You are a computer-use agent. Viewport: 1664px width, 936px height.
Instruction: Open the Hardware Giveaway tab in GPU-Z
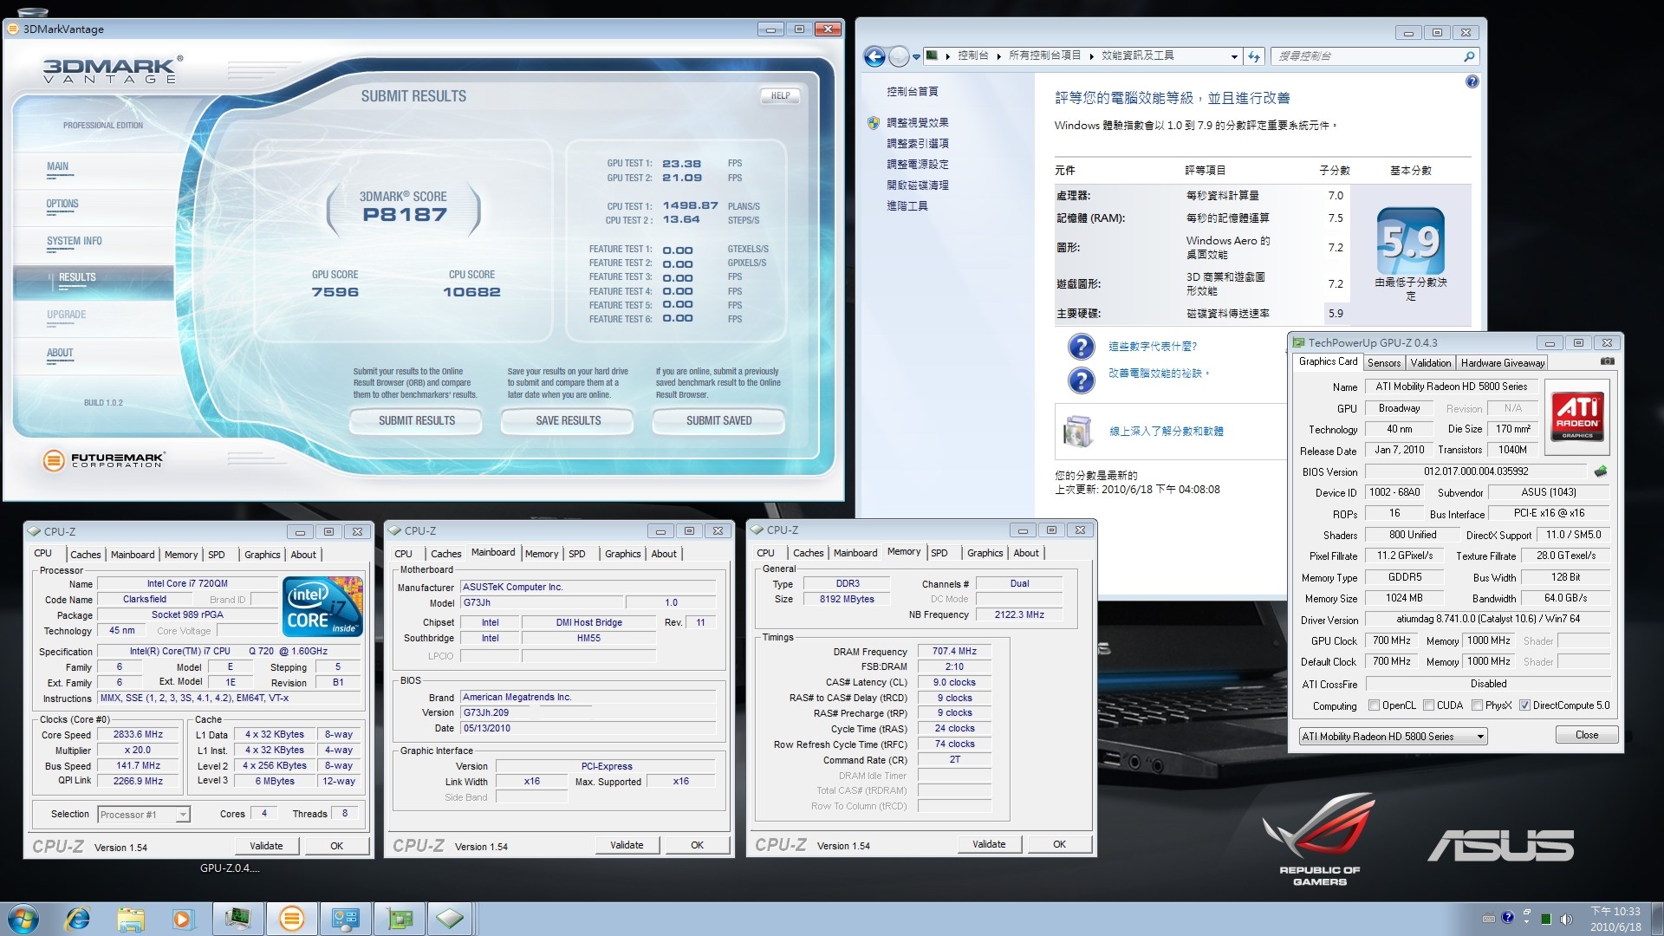(1502, 363)
